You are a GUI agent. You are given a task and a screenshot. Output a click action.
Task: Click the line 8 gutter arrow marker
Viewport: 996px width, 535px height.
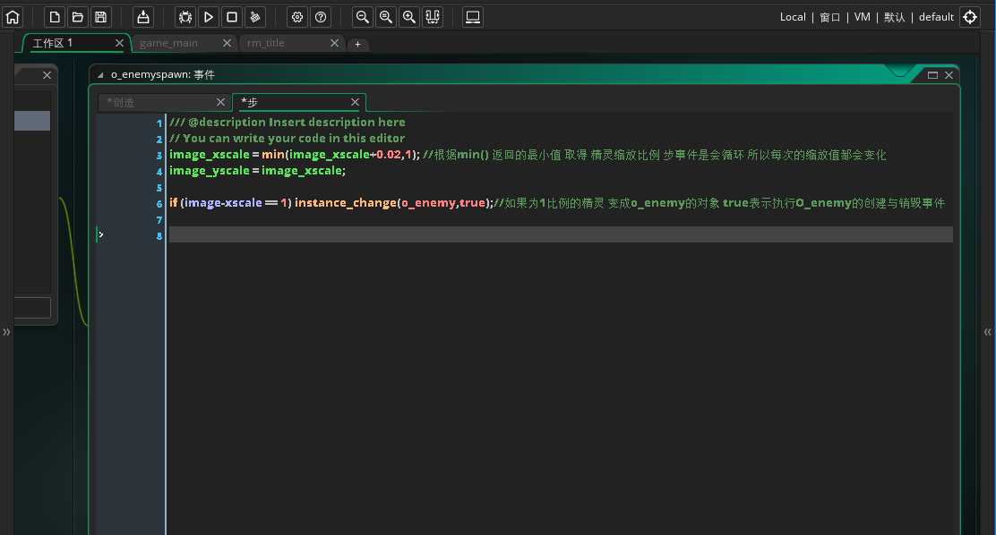(100, 234)
